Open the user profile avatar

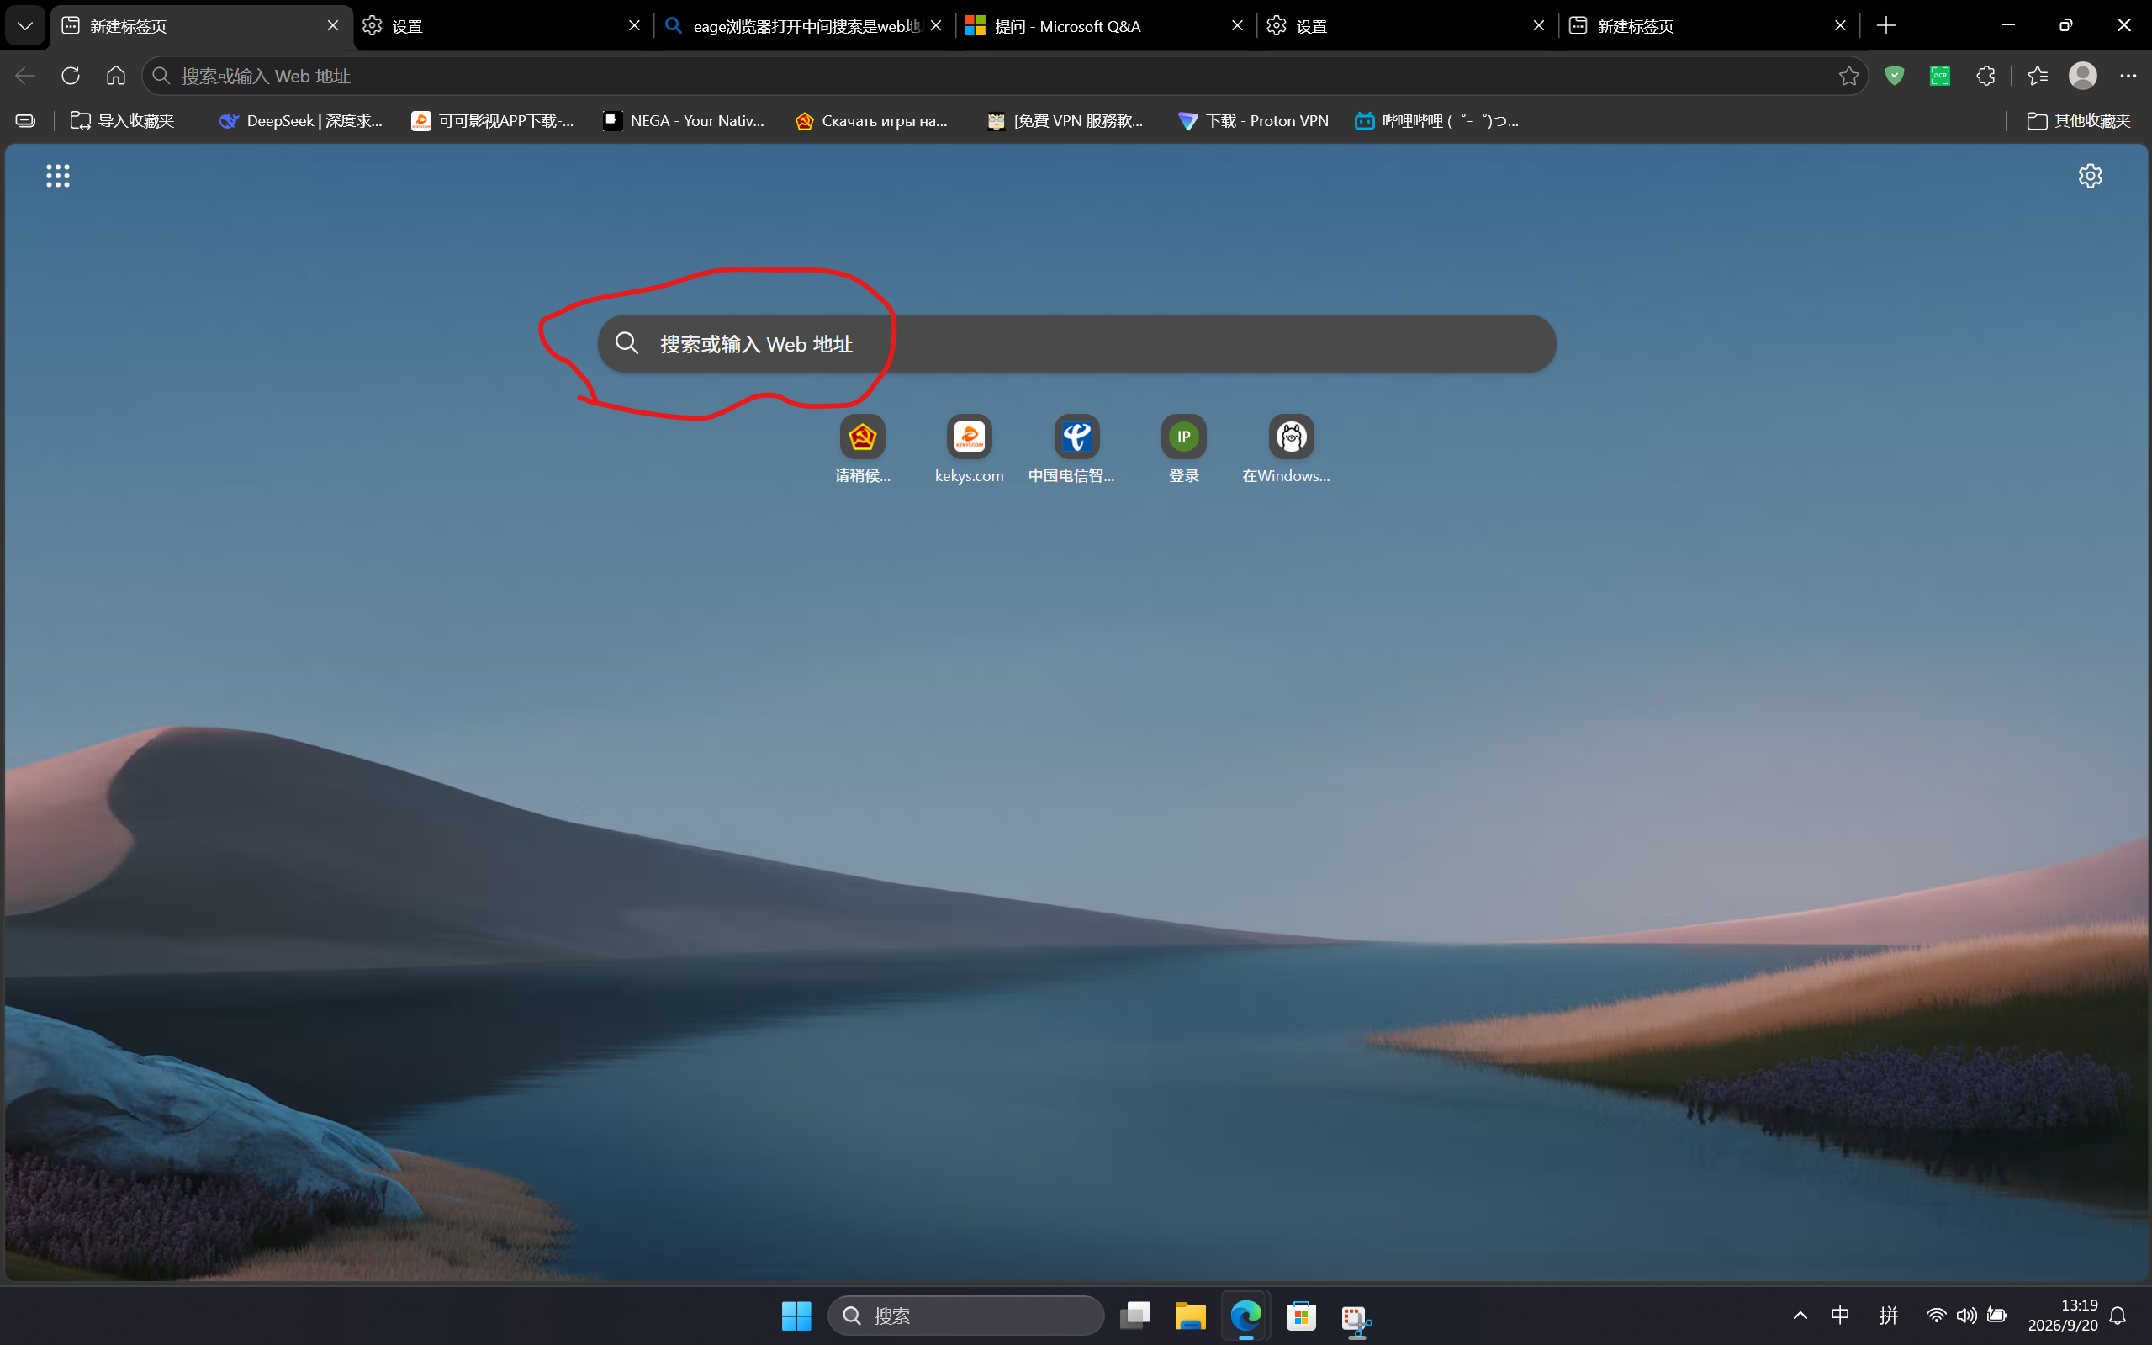pyautogui.click(x=2083, y=76)
